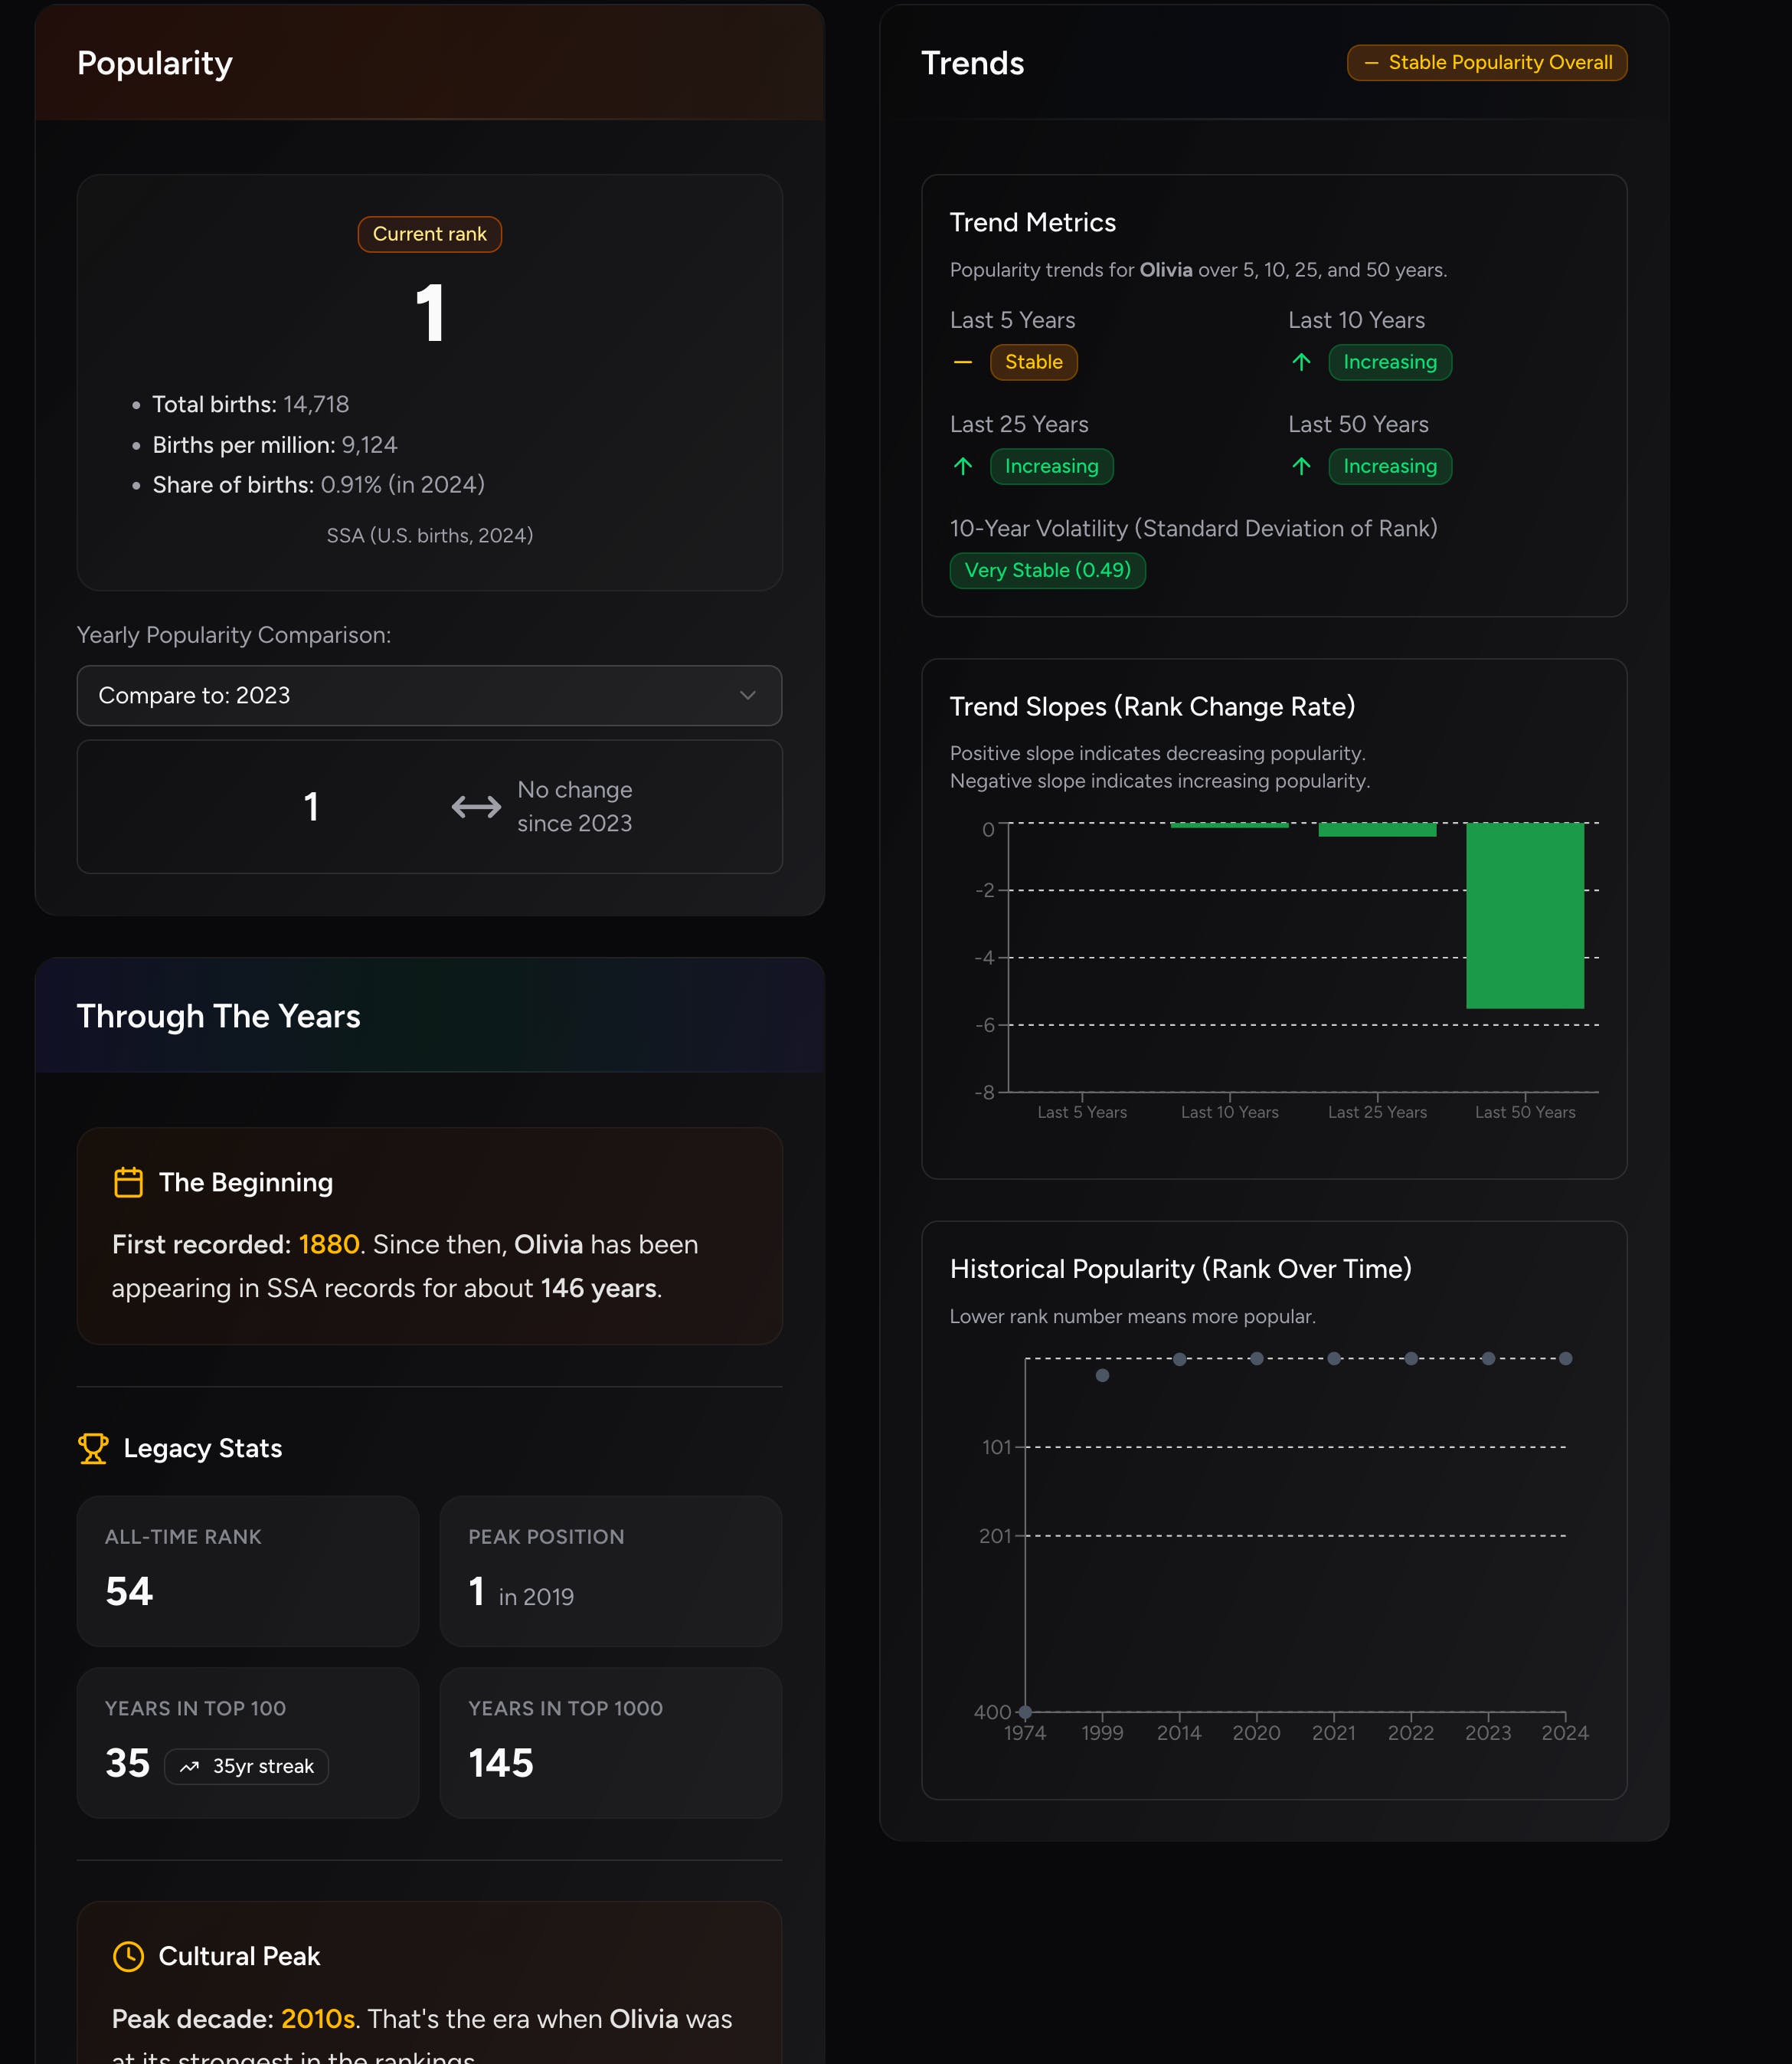This screenshot has width=1792, height=2064.
Task: Click the chevron arrow in the comparison dropdown
Action: tap(747, 696)
